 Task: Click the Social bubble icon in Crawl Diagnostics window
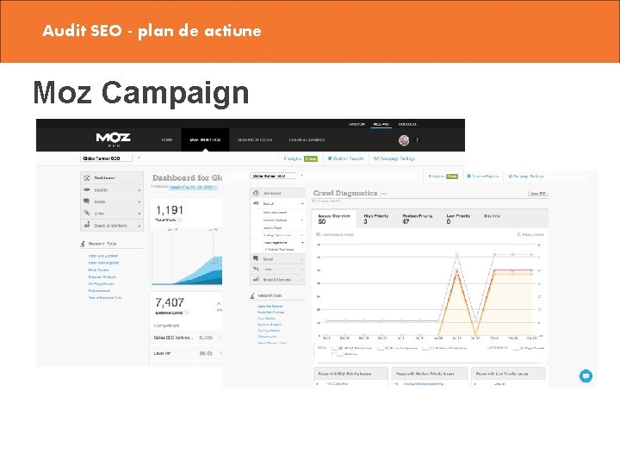tap(256, 258)
